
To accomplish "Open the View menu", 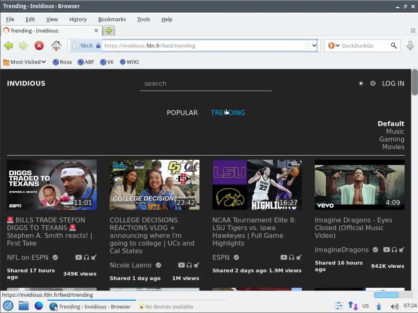I will click(52, 20).
